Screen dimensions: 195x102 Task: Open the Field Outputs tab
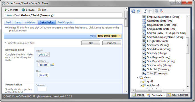[65, 22]
